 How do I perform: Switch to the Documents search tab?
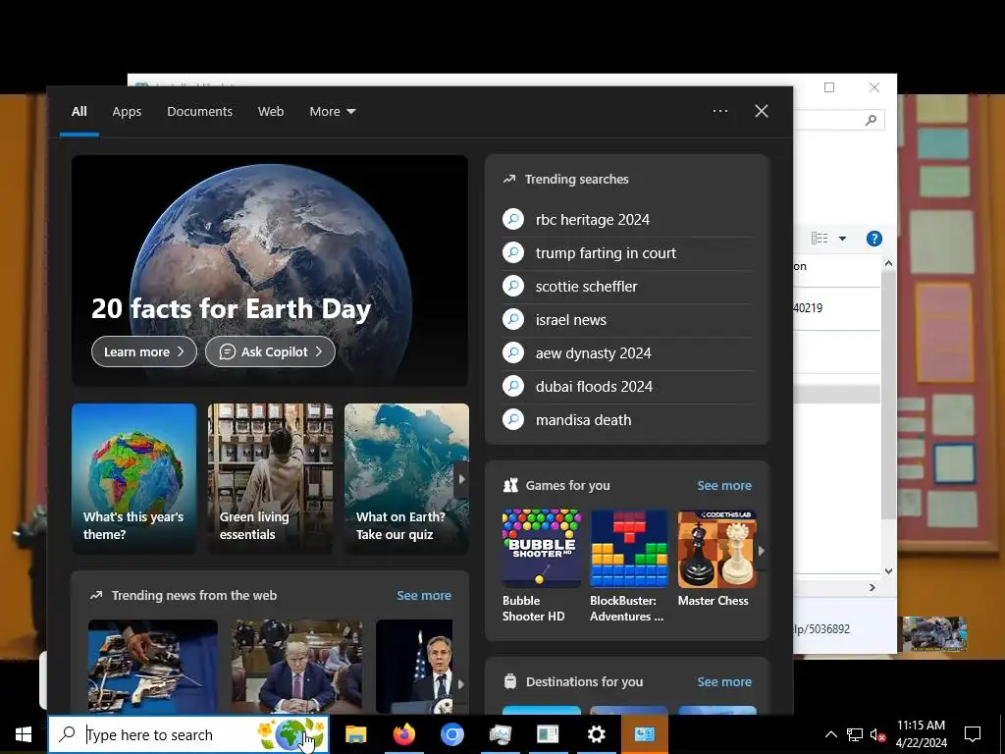[199, 112]
